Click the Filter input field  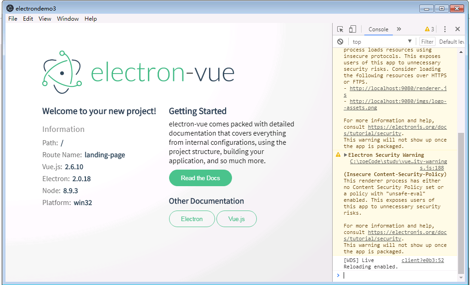[x=427, y=42]
